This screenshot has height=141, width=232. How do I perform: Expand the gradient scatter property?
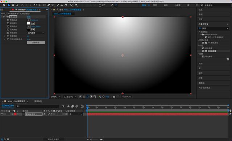coord(5,36)
